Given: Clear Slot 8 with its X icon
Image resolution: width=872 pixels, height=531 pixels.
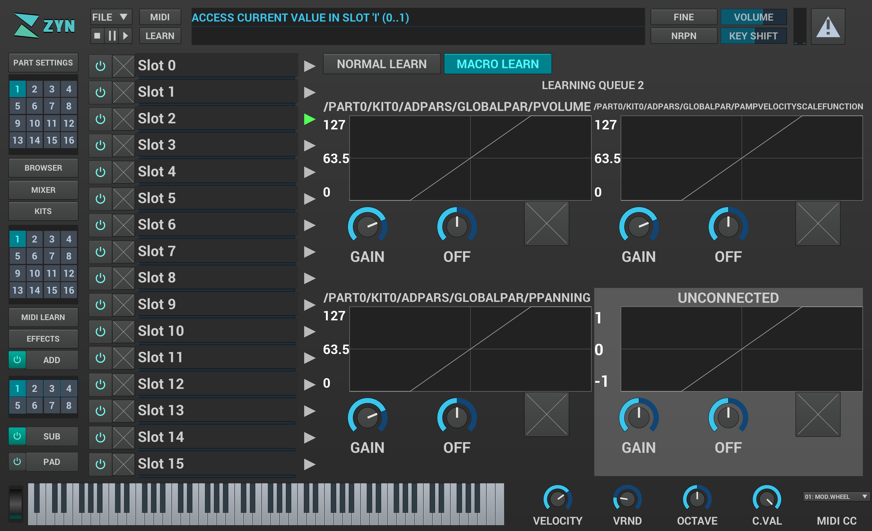Looking at the screenshot, I should click(123, 278).
